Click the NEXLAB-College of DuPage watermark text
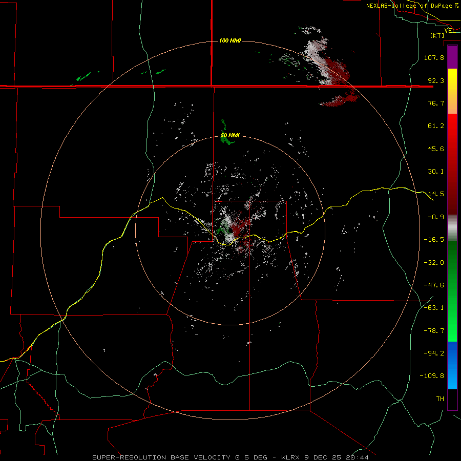The width and height of the screenshot is (461, 461). (412, 6)
